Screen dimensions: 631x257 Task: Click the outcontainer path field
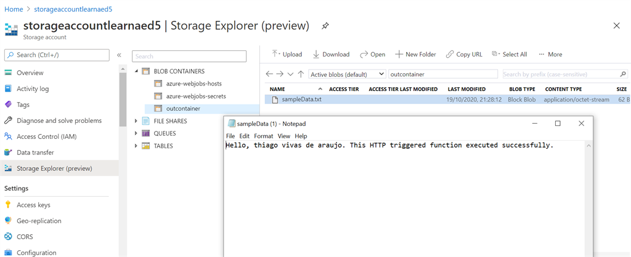point(442,74)
